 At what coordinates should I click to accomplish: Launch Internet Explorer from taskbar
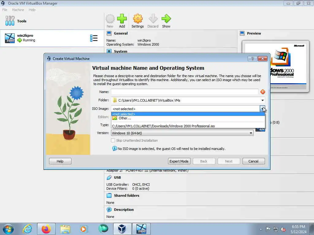(x=27, y=229)
